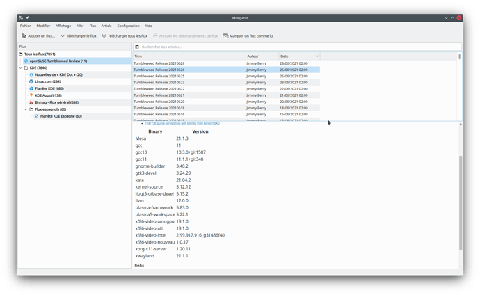The image size is (480, 295).
Task: Click the envelope icon of Marquer un flux comme lu
Action: [x=225, y=36]
